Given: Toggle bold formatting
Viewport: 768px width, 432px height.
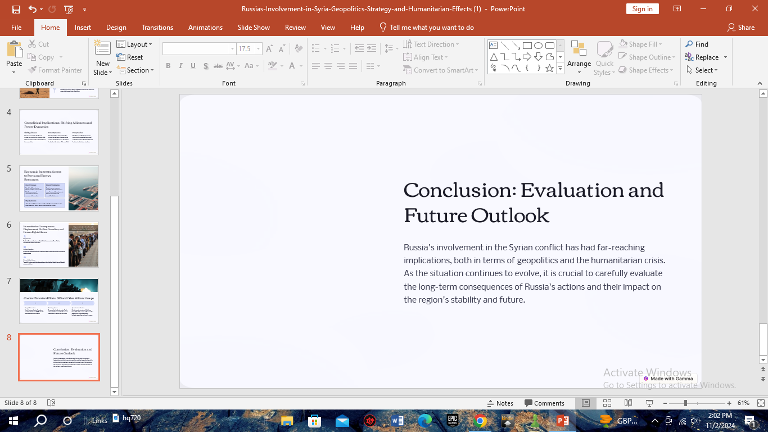Looking at the screenshot, I should pos(168,66).
